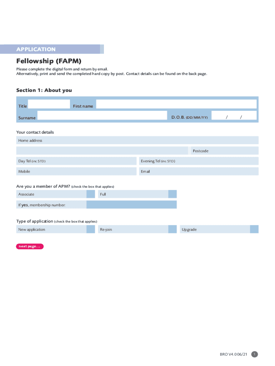Click the next page button
Screen dimensions: 275x366
tap(30, 246)
